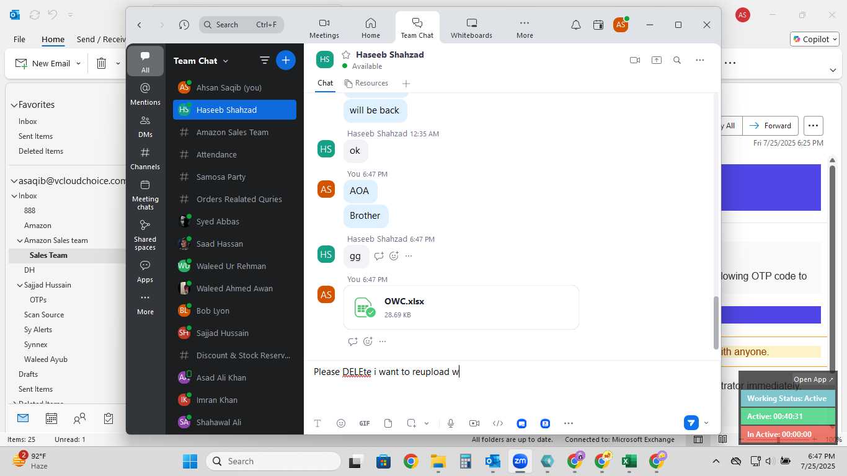Image resolution: width=847 pixels, height=476 pixels.
Task: Open DMs section in Zoom sidebar
Action: (x=145, y=126)
